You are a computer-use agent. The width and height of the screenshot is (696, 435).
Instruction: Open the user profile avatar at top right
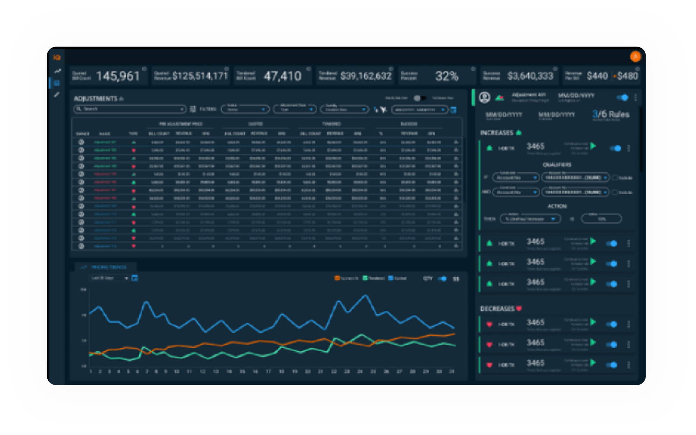pos(635,57)
